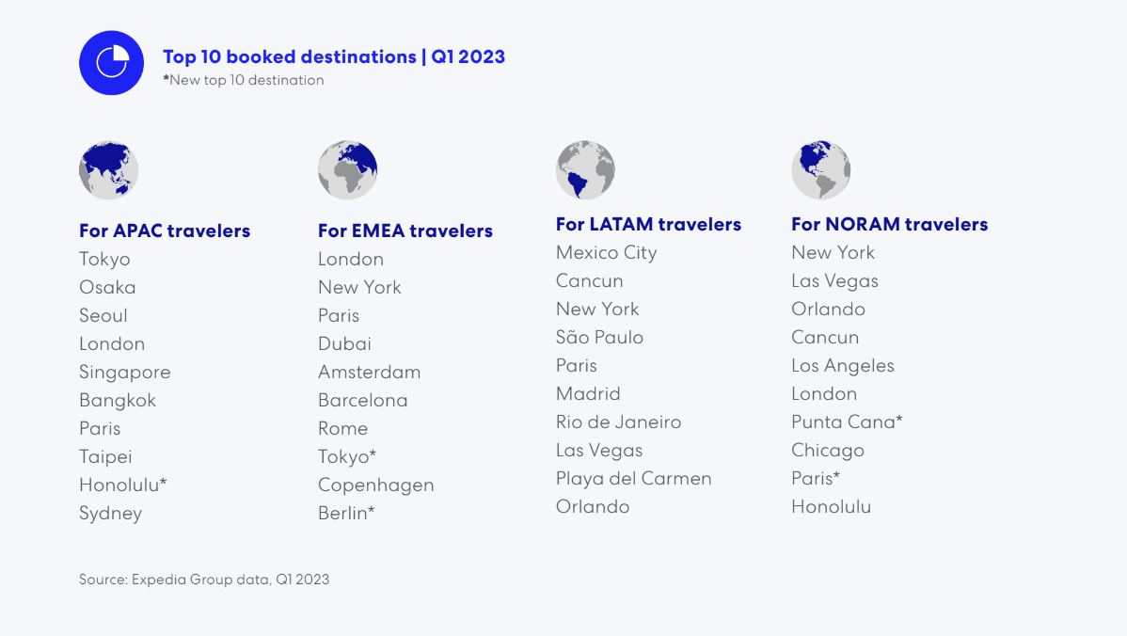Select the 'For NORAM travelers' heading
This screenshot has height=636, width=1127.
pos(890,224)
